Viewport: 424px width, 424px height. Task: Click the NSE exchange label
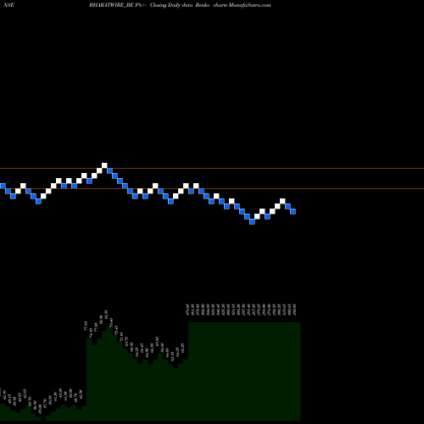[x=8, y=5]
